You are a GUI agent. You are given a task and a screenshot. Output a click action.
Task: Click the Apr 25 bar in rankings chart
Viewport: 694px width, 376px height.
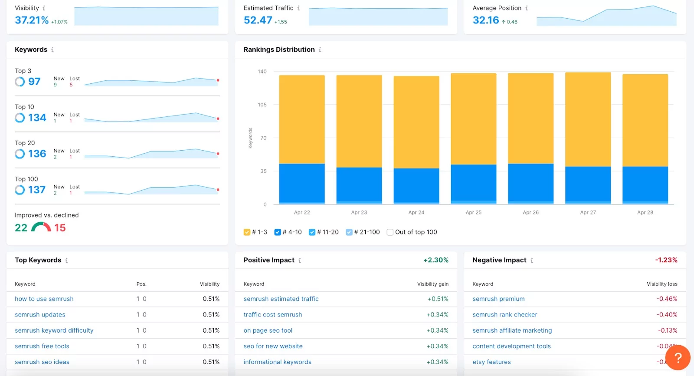coord(473,139)
